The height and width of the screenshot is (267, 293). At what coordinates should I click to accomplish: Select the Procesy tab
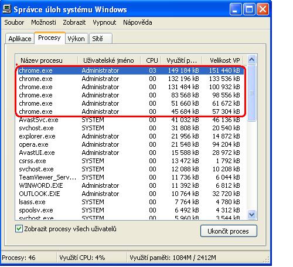(x=49, y=38)
